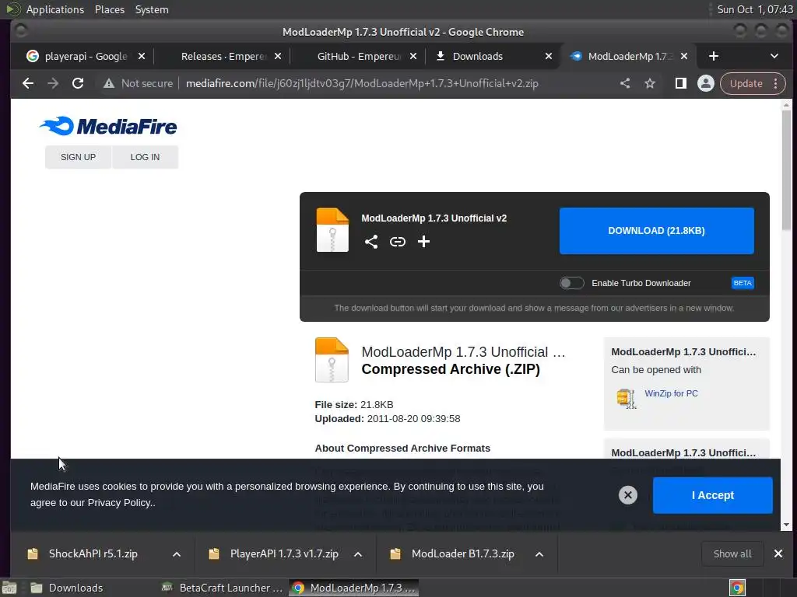The image size is (797, 597).
Task: Open the WinZip for PC link
Action: (x=671, y=393)
